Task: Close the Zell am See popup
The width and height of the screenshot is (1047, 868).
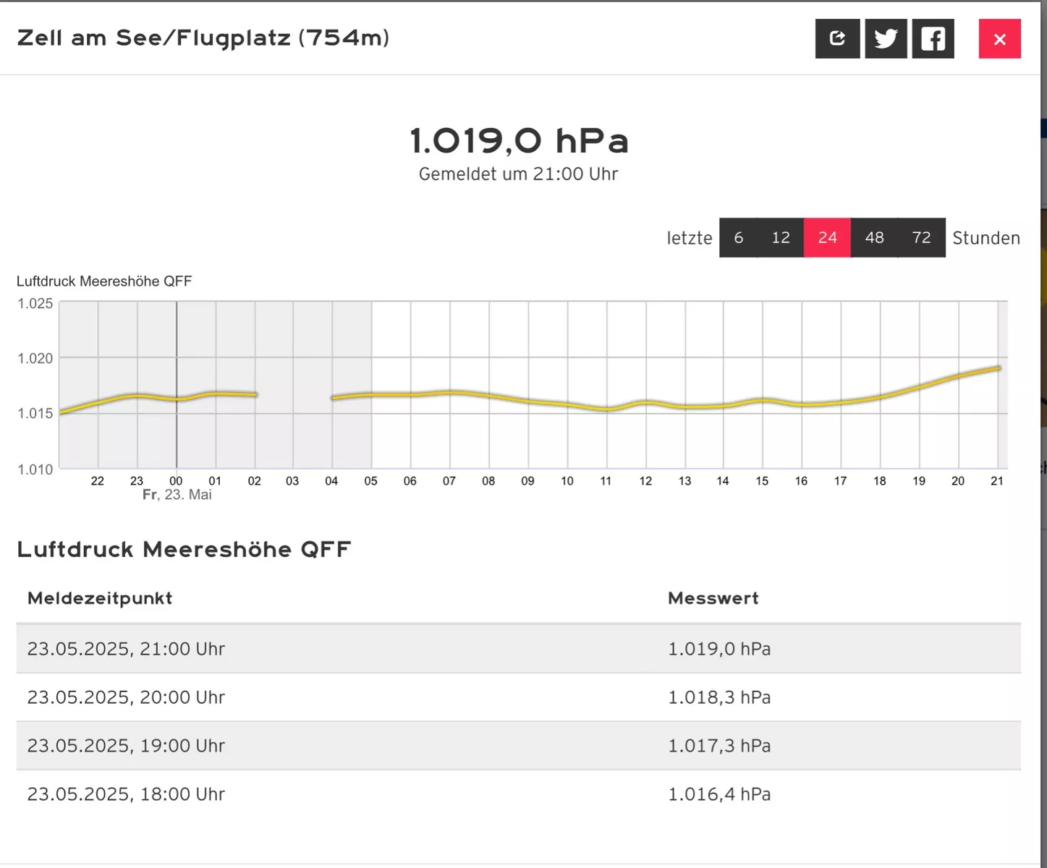Action: 999,38
